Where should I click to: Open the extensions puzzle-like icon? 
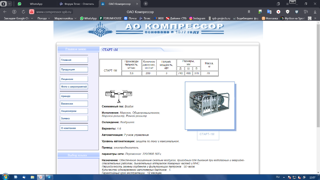[x=306, y=12]
